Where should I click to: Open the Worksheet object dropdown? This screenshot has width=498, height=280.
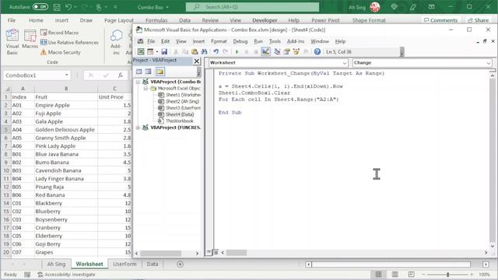coord(345,63)
